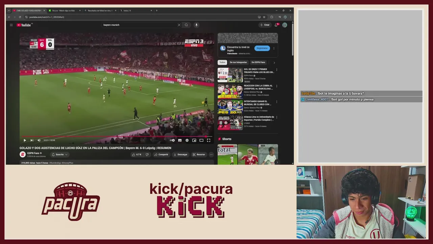
Task: Open the browser three-dot menu
Action: point(290,17)
